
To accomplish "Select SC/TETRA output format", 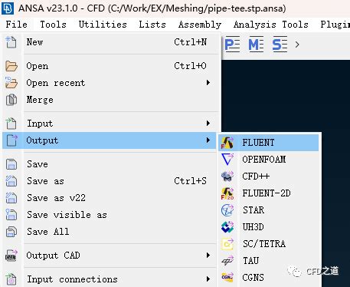I will (269, 244).
